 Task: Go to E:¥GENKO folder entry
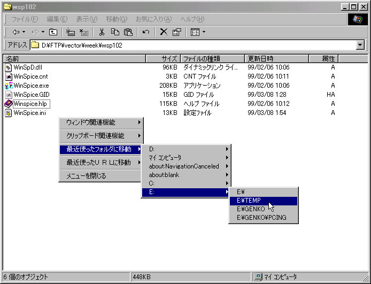[x=264, y=209]
